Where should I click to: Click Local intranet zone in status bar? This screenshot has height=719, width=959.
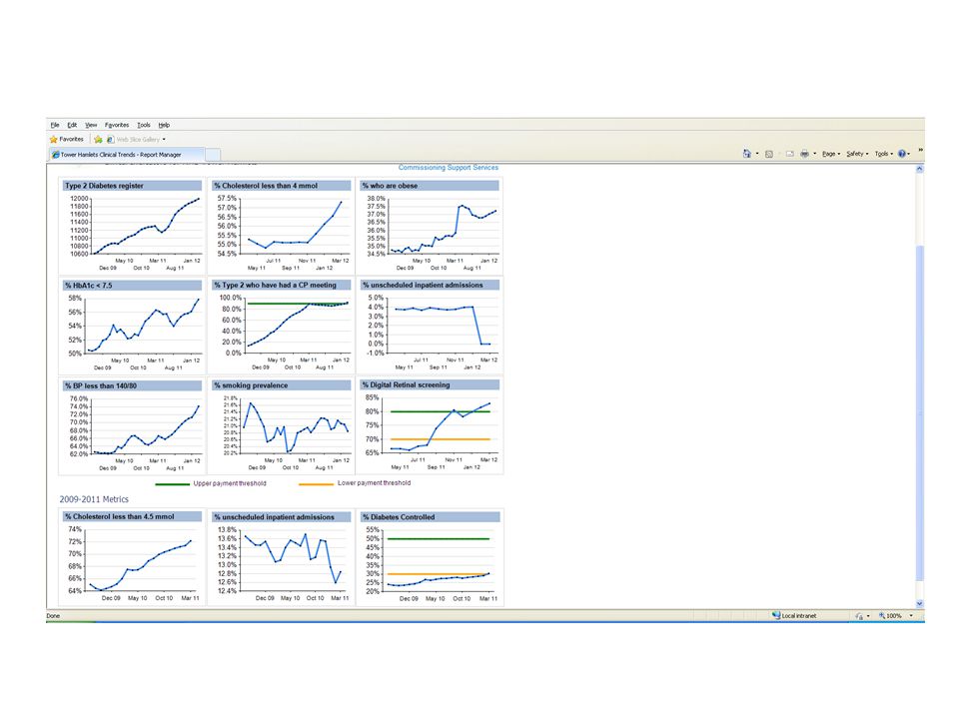click(794, 616)
